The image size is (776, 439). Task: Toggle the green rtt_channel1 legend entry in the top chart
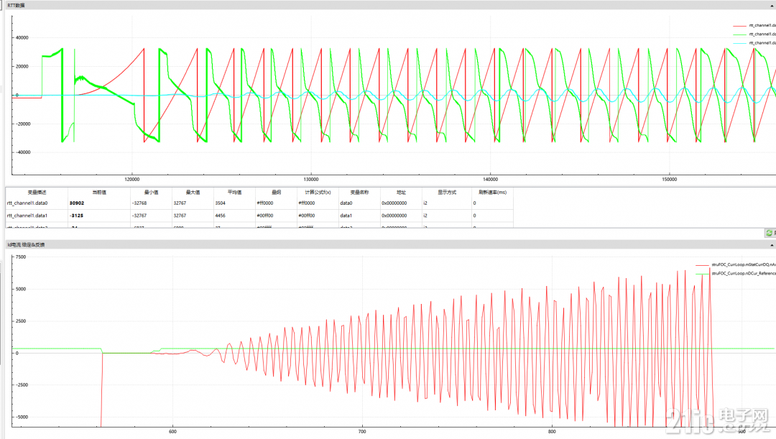click(754, 34)
